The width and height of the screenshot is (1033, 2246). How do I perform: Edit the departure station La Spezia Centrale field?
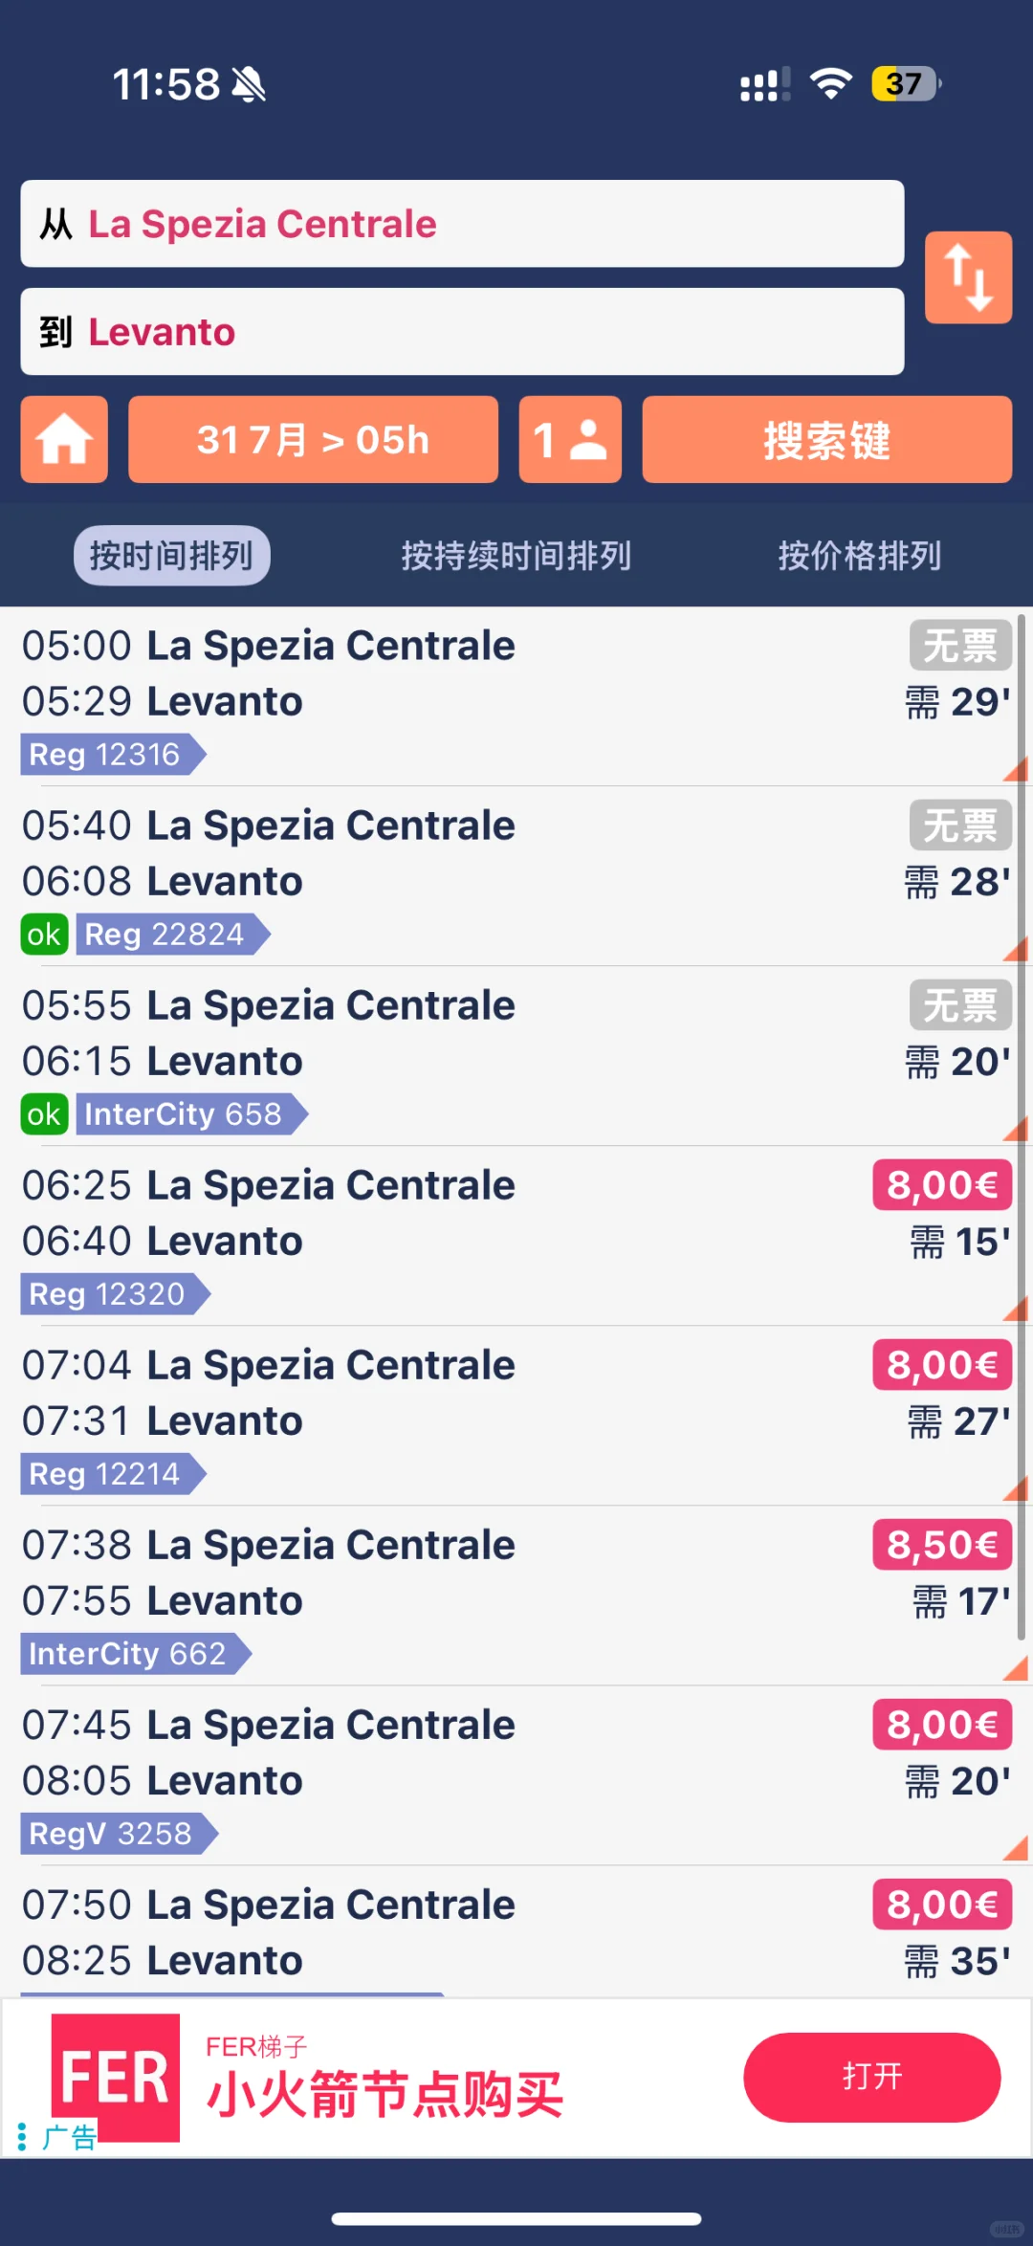462,224
